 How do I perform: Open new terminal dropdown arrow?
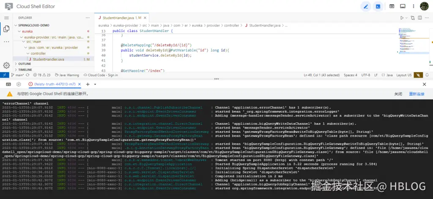coord(95,84)
